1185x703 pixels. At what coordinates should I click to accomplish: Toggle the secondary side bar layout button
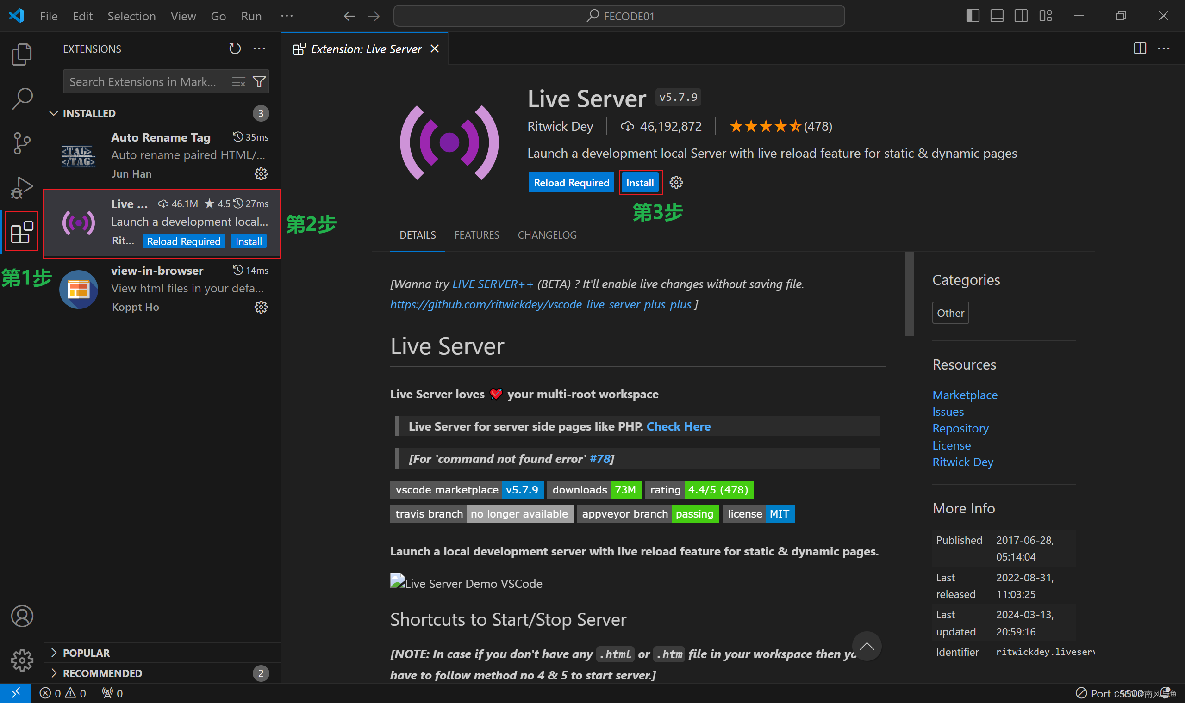pyautogui.click(x=1021, y=16)
